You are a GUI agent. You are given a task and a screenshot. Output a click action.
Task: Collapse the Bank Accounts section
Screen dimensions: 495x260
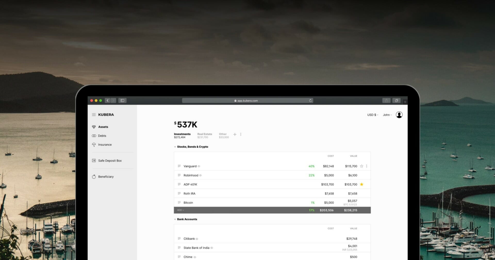pos(175,219)
